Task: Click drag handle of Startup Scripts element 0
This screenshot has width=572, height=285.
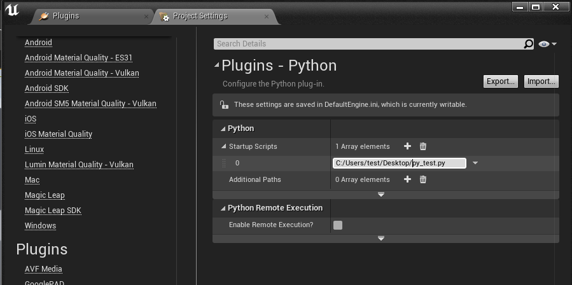Action: pyautogui.click(x=224, y=163)
